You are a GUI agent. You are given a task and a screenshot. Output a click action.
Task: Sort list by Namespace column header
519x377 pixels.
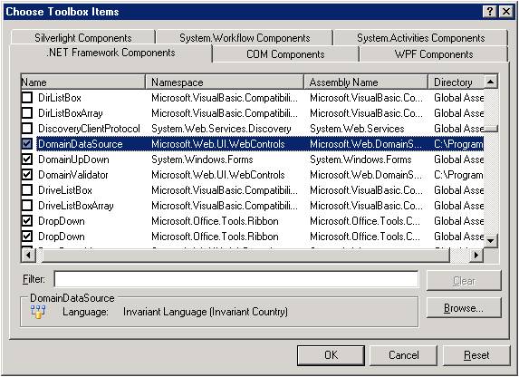click(x=225, y=82)
